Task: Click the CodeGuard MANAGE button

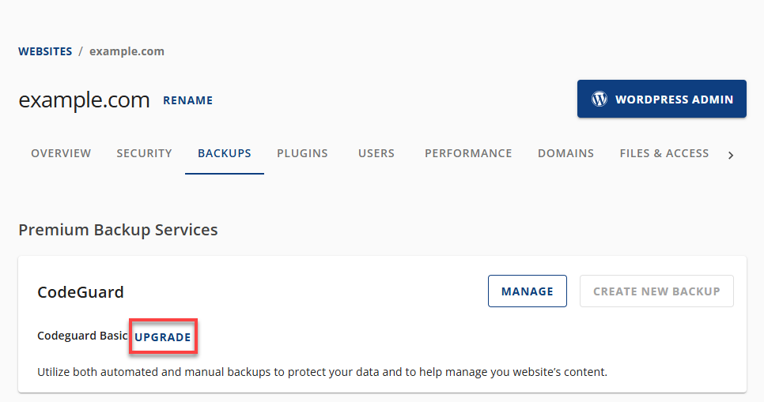Action: [x=528, y=291]
